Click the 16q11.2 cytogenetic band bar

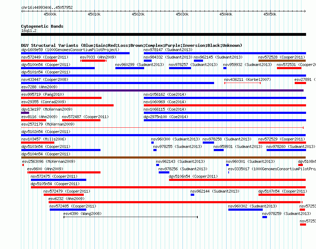pos(163,34)
